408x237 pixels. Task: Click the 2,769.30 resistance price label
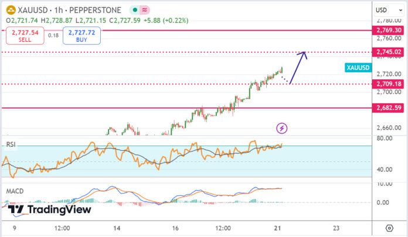click(390, 30)
